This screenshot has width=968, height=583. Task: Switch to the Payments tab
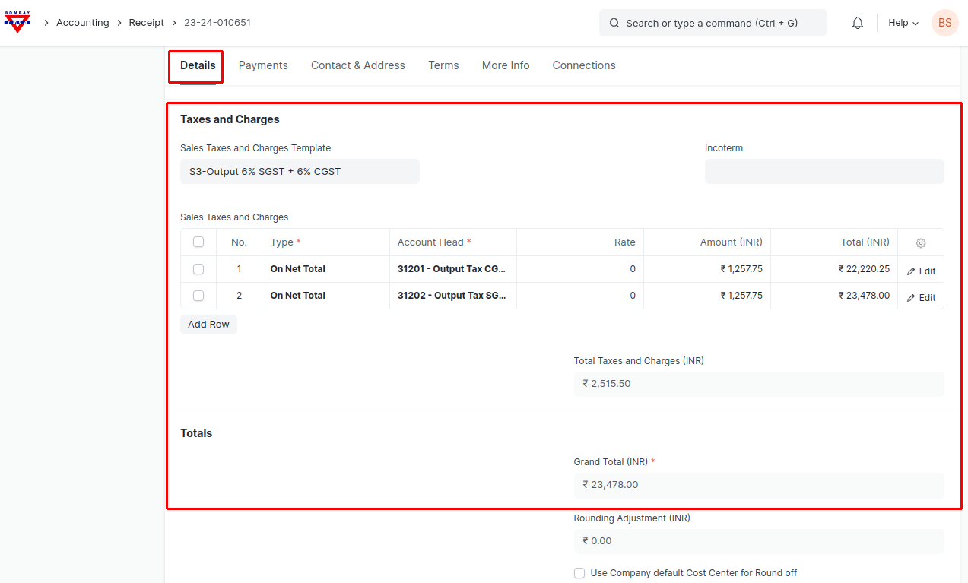point(263,65)
